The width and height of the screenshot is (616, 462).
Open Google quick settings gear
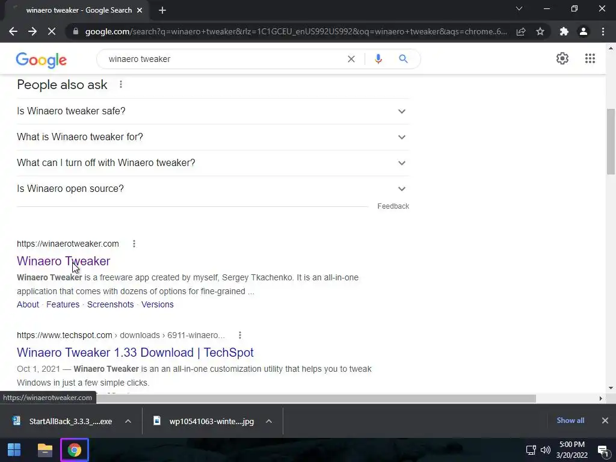click(562, 58)
